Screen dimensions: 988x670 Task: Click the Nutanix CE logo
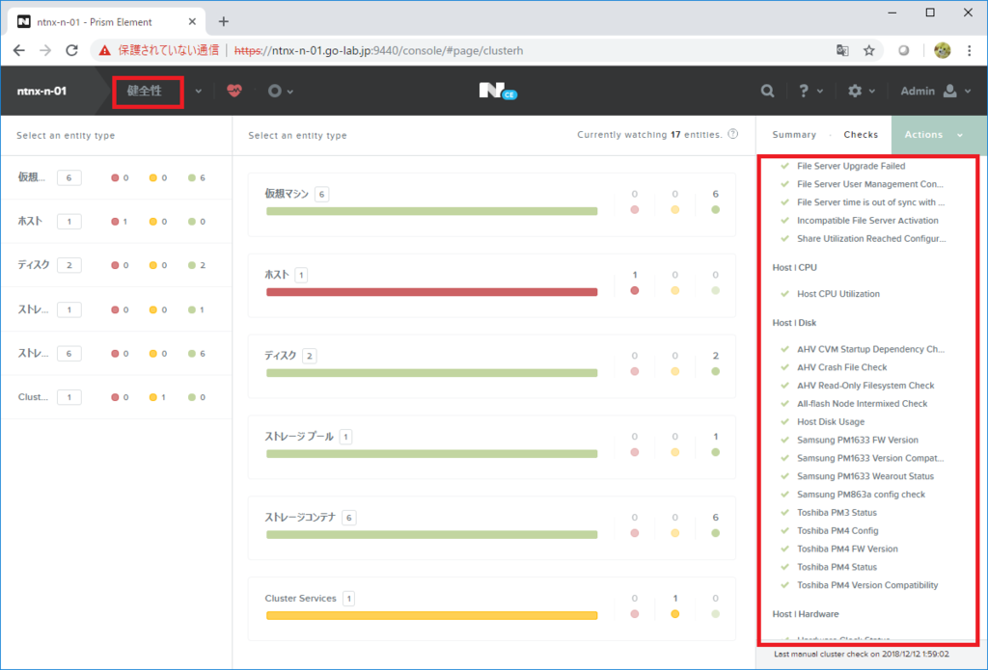(497, 92)
